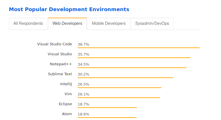The height and width of the screenshot is (120, 221).
Task: Open the Mobile Developers tab
Action: pos(109,24)
